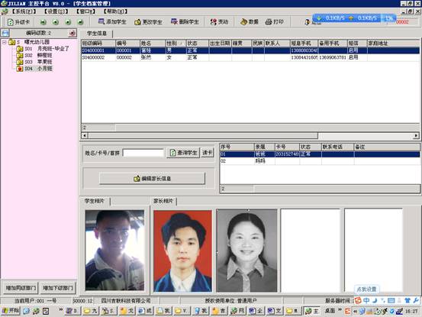Click the 开班卡 toolbar button
This screenshot has height=317, width=422.
pos(18,22)
